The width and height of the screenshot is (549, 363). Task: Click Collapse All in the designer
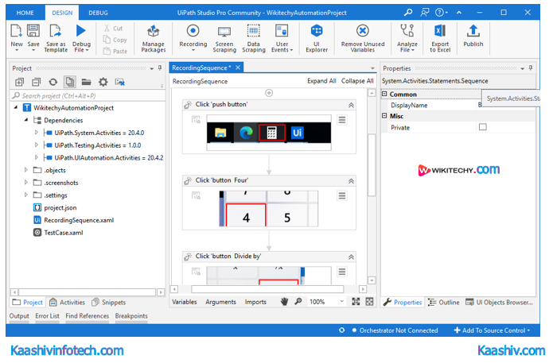point(357,81)
